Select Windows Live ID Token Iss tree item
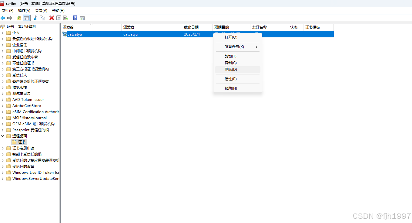412x223 pixels. [x=35, y=173]
